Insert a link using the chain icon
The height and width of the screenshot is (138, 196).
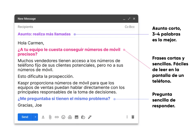(57, 117)
